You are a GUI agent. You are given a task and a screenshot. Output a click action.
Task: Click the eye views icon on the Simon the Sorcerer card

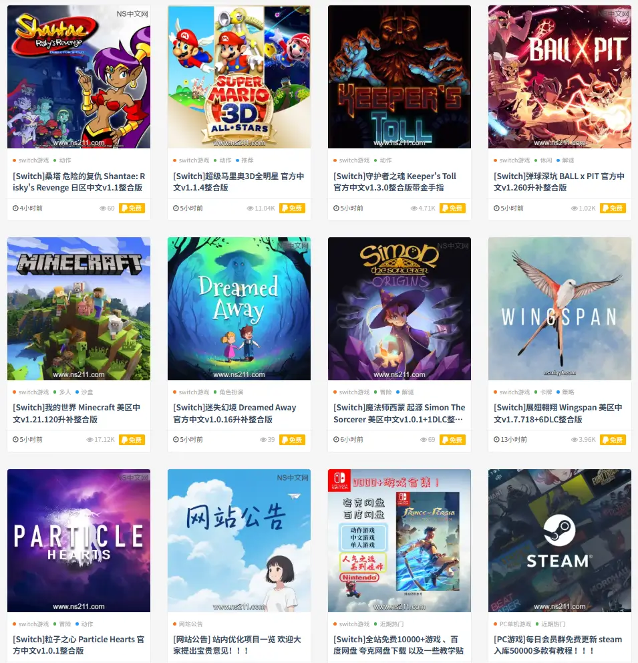[424, 440]
